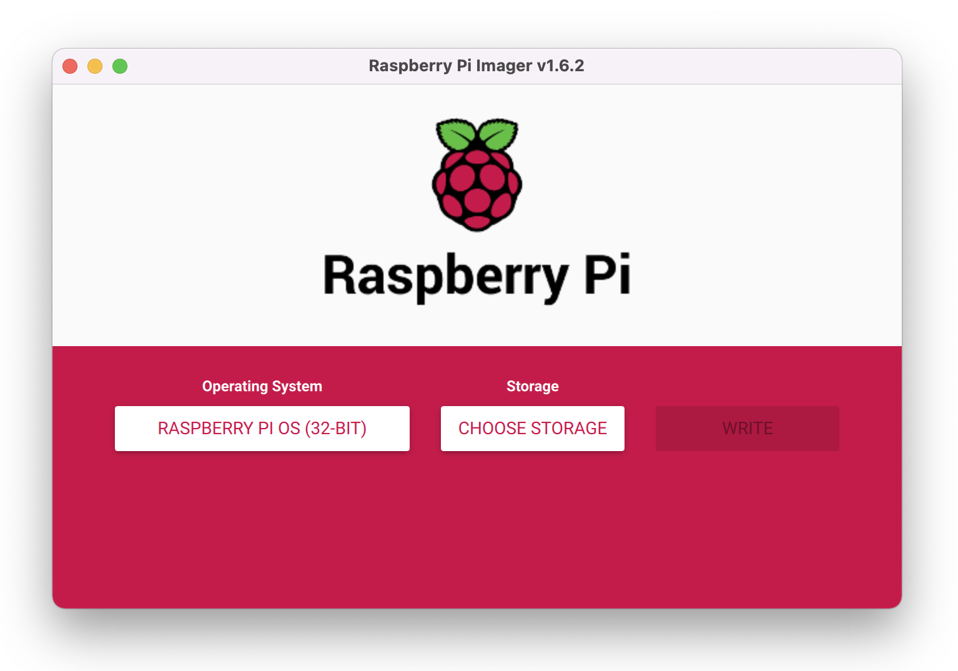
Task: Click the Choose Storage button
Action: coord(532,428)
